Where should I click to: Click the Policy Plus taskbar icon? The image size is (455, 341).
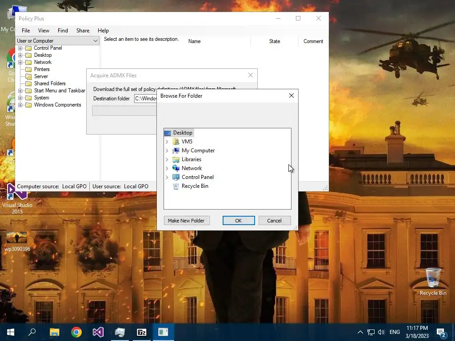pyautogui.click(x=163, y=332)
